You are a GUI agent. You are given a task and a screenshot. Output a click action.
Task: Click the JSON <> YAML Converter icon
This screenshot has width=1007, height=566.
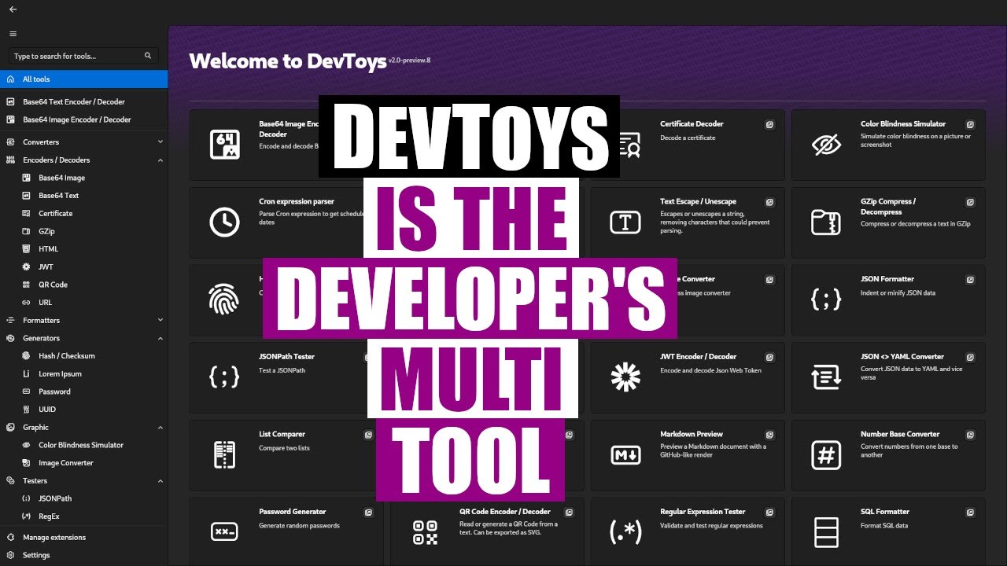(826, 377)
